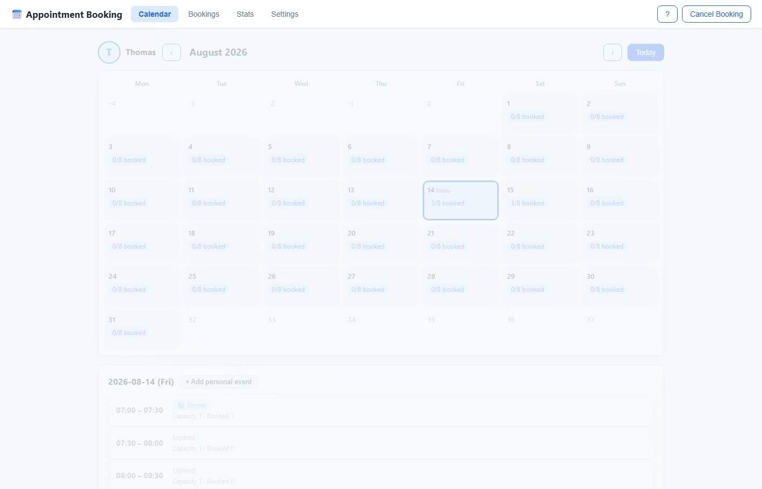
Task: Switch to the Calendar tab
Action: coord(155,14)
